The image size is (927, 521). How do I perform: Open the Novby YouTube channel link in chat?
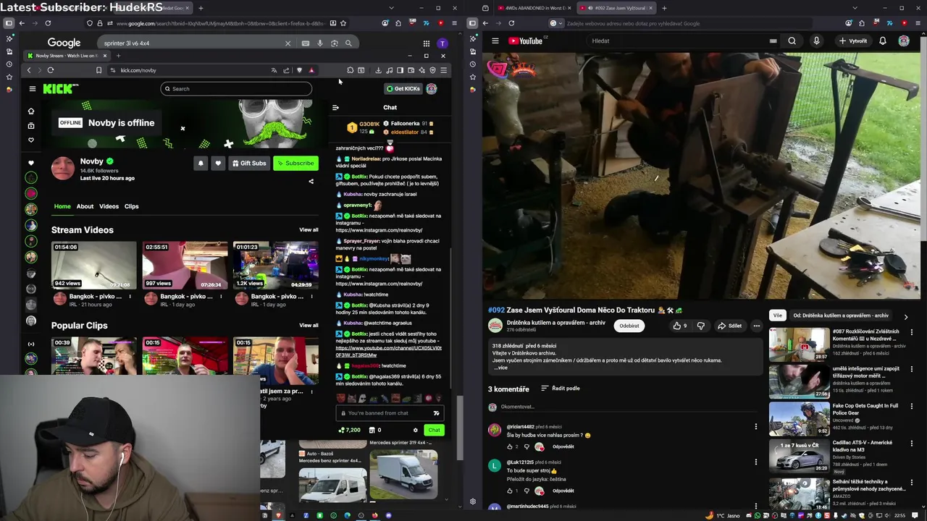click(388, 352)
